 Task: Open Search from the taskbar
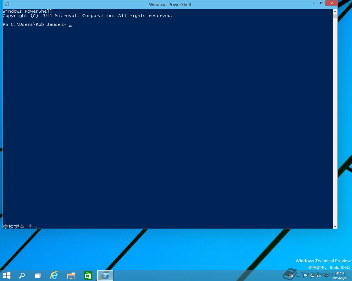tap(22, 276)
